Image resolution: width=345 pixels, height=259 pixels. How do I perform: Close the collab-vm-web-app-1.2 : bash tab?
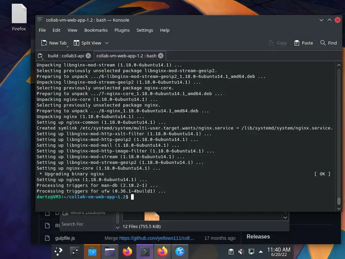tap(161, 56)
